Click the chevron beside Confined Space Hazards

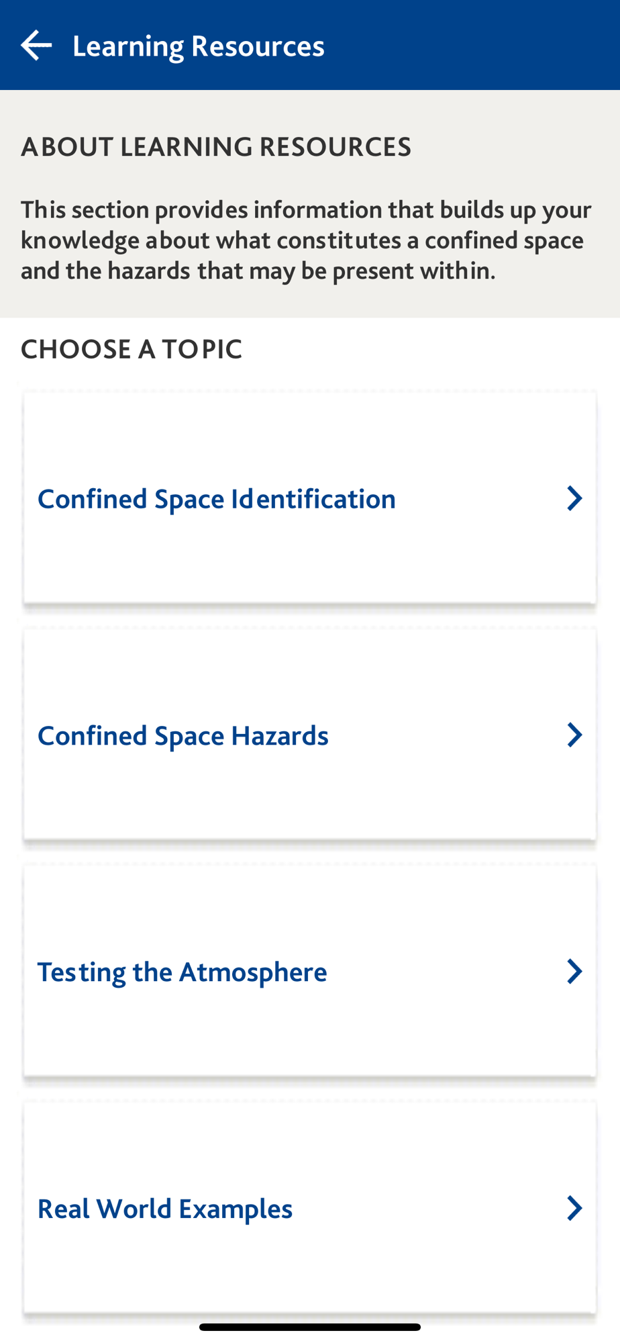(x=574, y=735)
